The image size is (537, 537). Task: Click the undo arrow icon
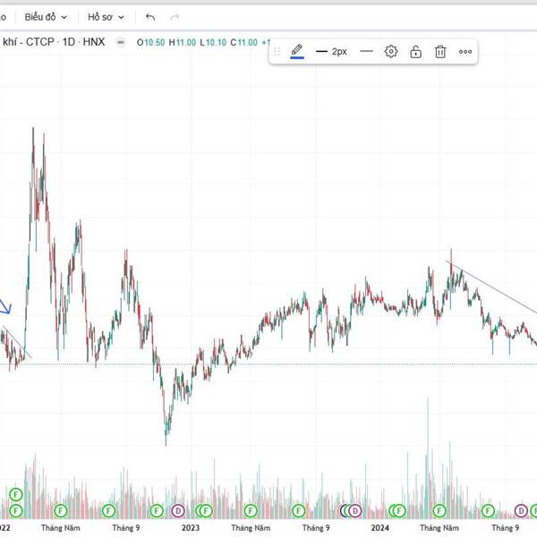click(x=150, y=17)
